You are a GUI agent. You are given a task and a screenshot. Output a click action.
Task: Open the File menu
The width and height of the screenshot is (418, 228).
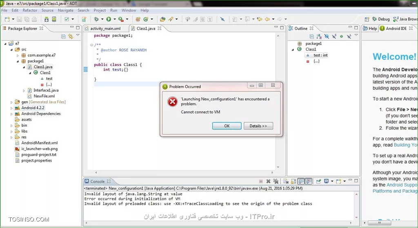(x=4, y=10)
